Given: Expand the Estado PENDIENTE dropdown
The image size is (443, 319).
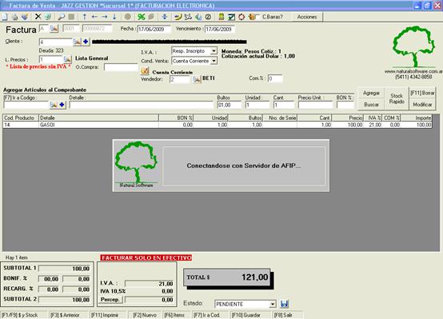Looking at the screenshot, I should click(x=273, y=304).
